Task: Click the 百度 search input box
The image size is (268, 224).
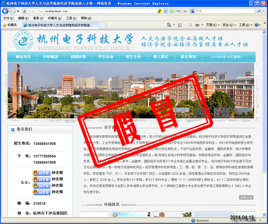Action: (x=225, y=11)
